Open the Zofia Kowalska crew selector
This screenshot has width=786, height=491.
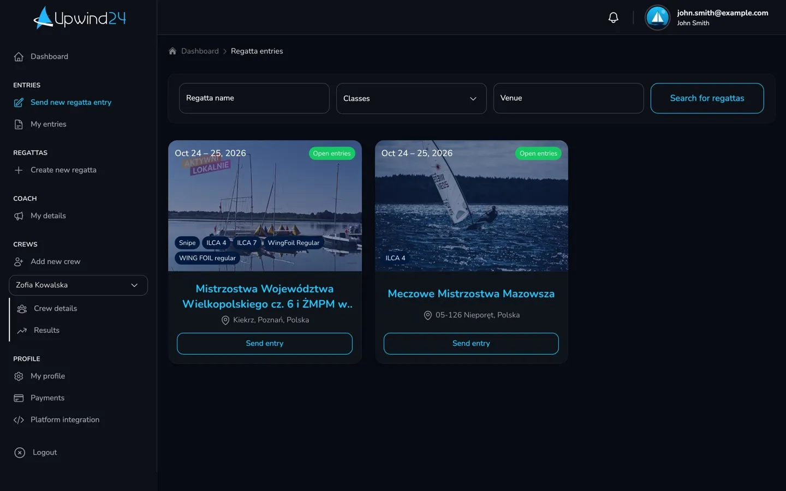tap(78, 285)
